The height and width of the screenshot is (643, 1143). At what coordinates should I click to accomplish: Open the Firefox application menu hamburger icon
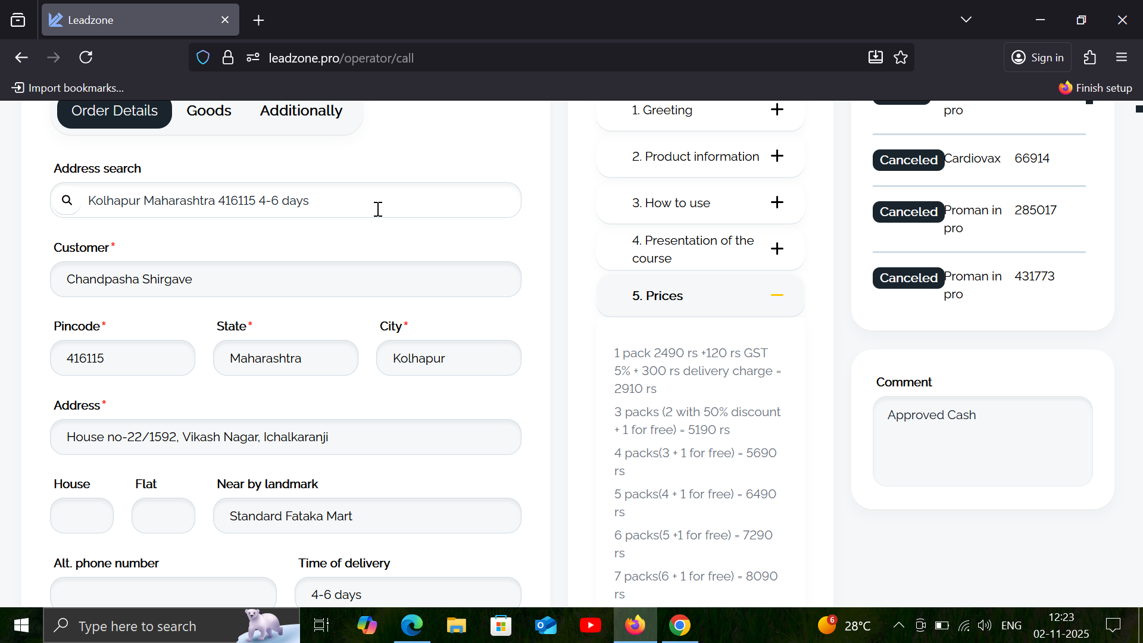click(x=1122, y=58)
